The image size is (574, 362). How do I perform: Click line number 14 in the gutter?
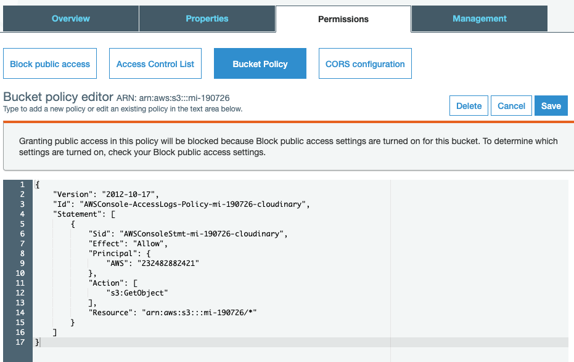20,313
